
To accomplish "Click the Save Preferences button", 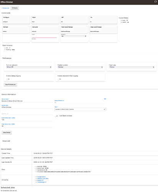I will coord(10,84).
